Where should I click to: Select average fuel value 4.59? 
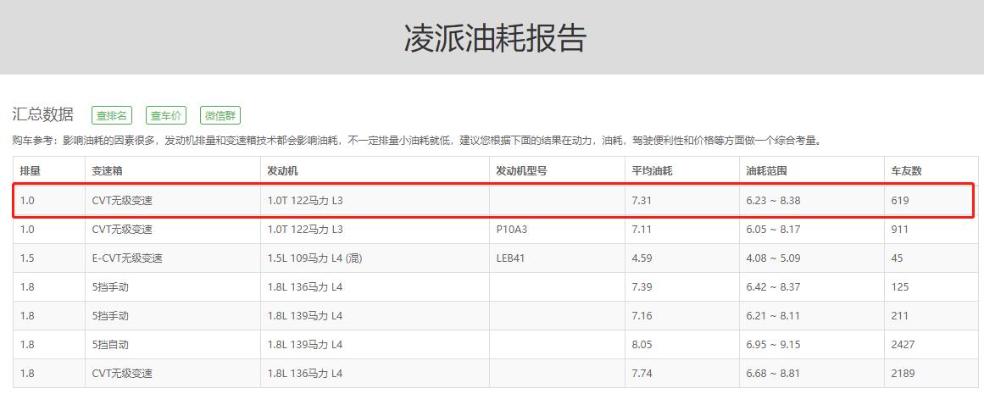click(642, 258)
